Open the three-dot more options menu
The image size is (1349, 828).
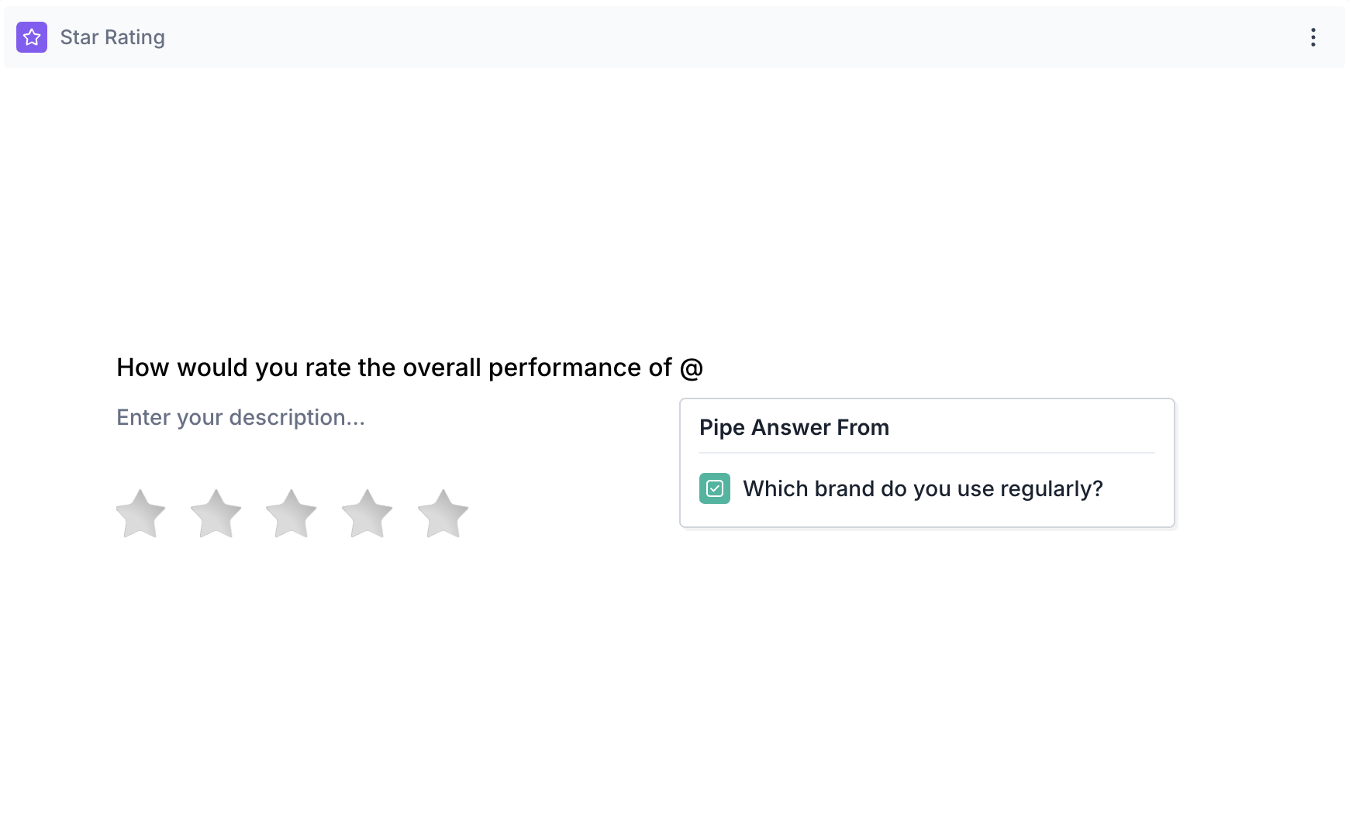click(x=1313, y=37)
